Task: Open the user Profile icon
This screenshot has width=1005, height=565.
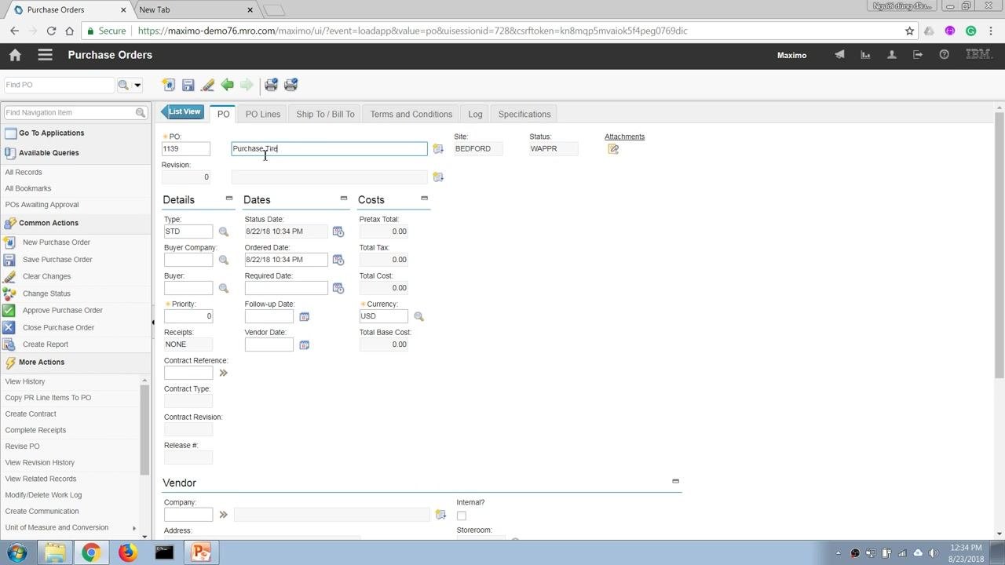Action: (x=891, y=55)
